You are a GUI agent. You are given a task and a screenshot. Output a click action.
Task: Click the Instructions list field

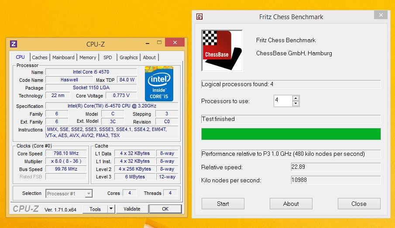pos(112,132)
